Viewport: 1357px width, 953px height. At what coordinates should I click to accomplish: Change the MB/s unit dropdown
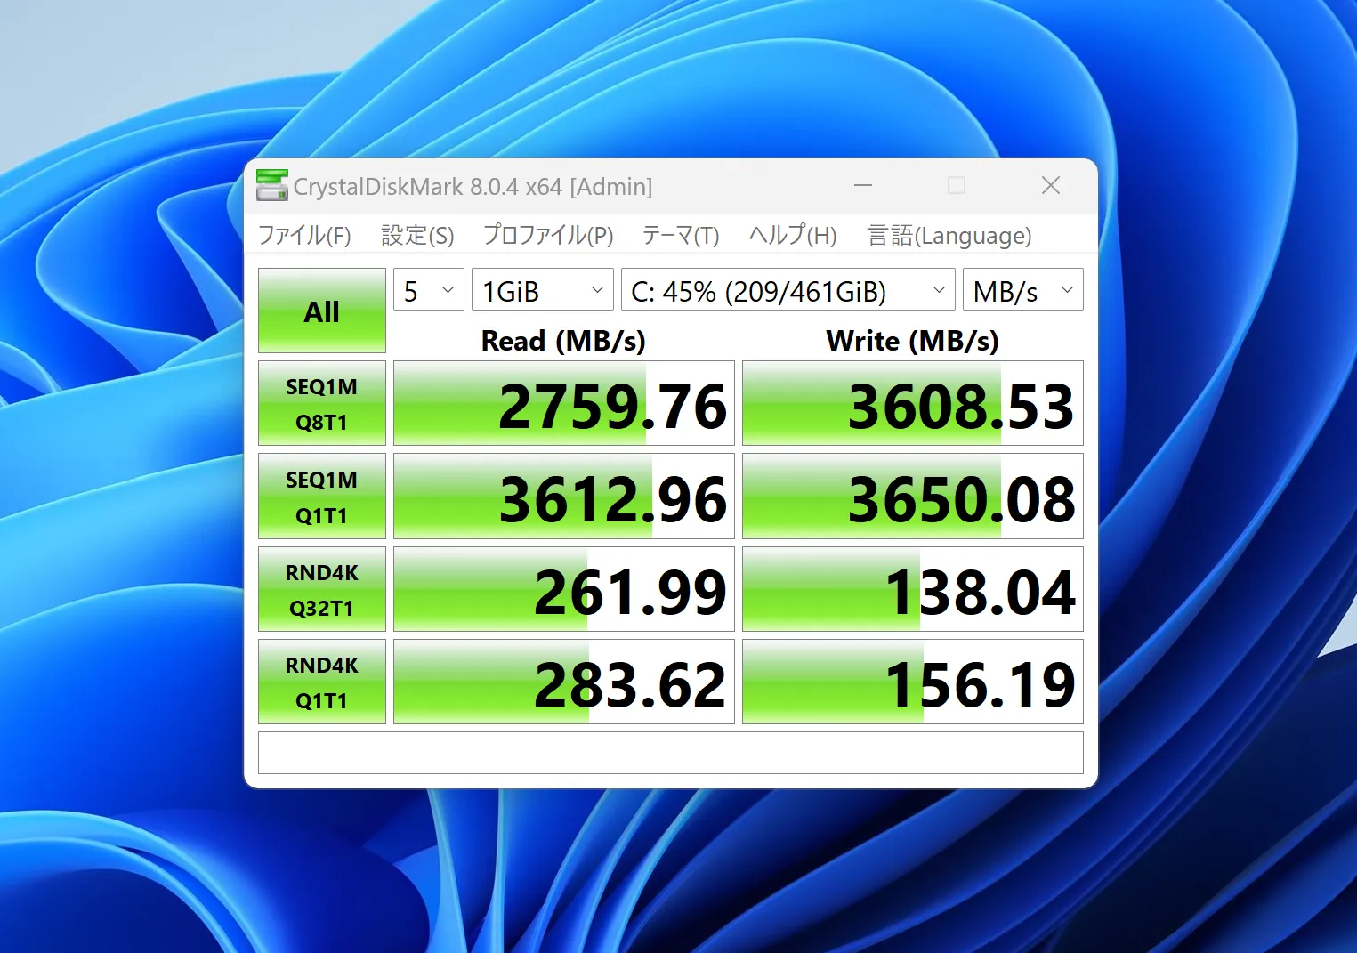point(1023,290)
